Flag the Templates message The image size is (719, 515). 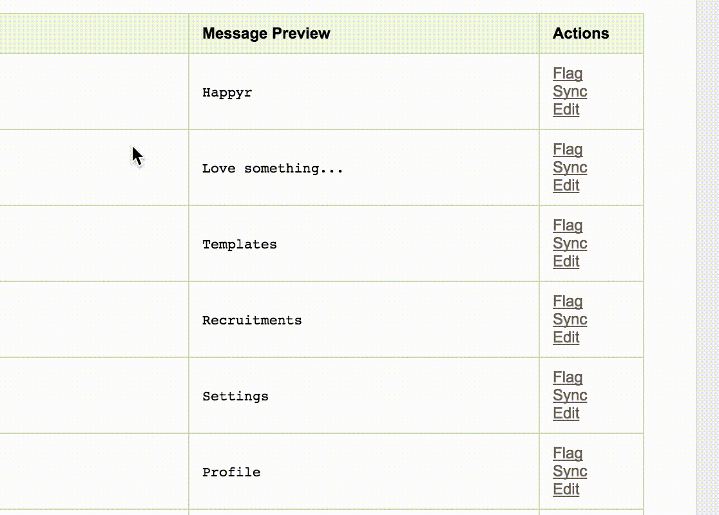point(567,226)
